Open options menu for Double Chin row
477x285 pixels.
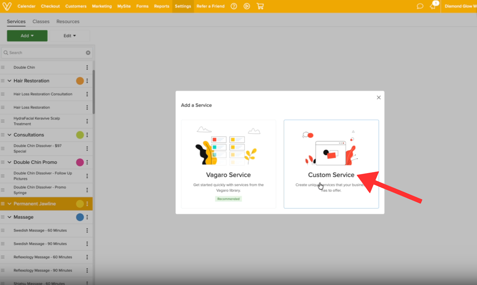point(87,67)
